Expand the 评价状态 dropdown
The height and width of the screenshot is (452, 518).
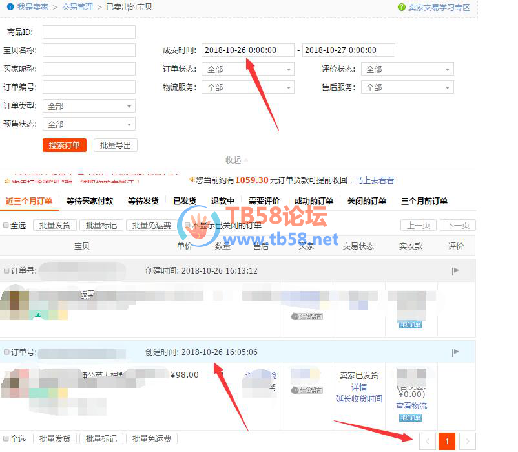408,69
